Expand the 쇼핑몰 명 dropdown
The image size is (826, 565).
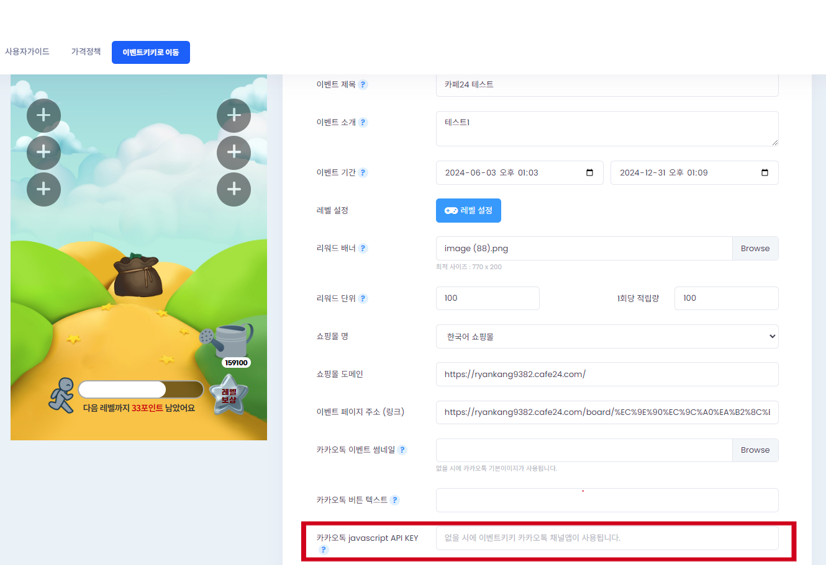[x=607, y=337]
